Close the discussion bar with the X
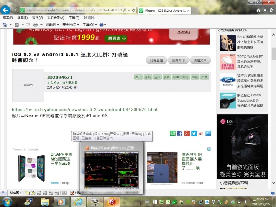The height and width of the screenshot is (207, 276). (x=3, y=192)
